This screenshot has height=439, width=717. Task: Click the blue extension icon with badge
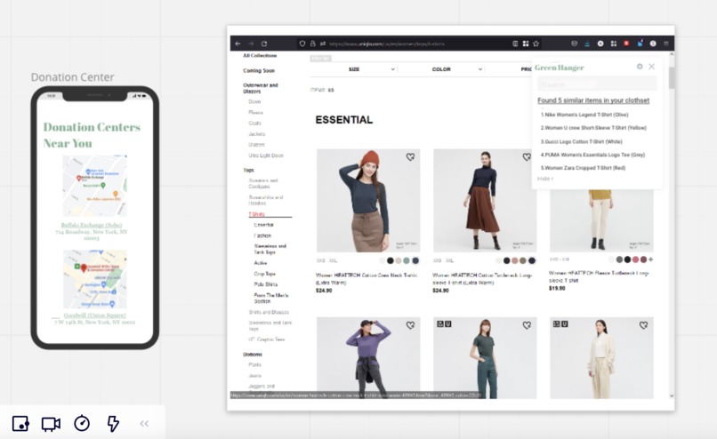pyautogui.click(x=640, y=44)
